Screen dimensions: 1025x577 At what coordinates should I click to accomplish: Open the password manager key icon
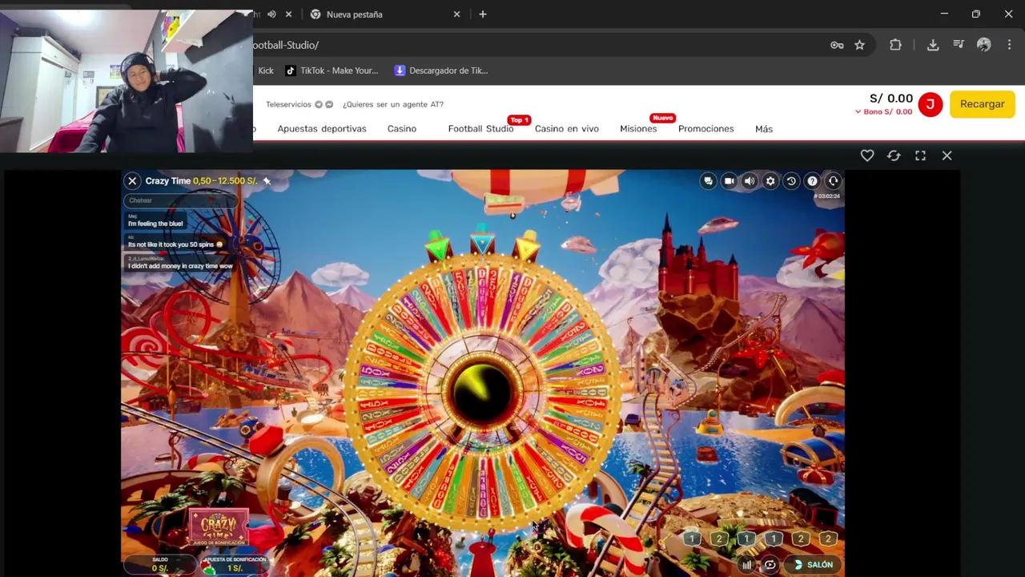click(837, 45)
